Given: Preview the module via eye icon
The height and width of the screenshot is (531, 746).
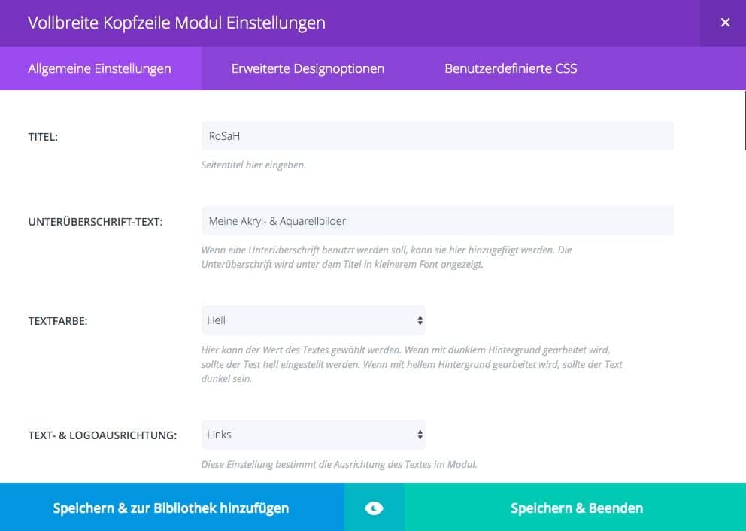Looking at the screenshot, I should point(374,508).
